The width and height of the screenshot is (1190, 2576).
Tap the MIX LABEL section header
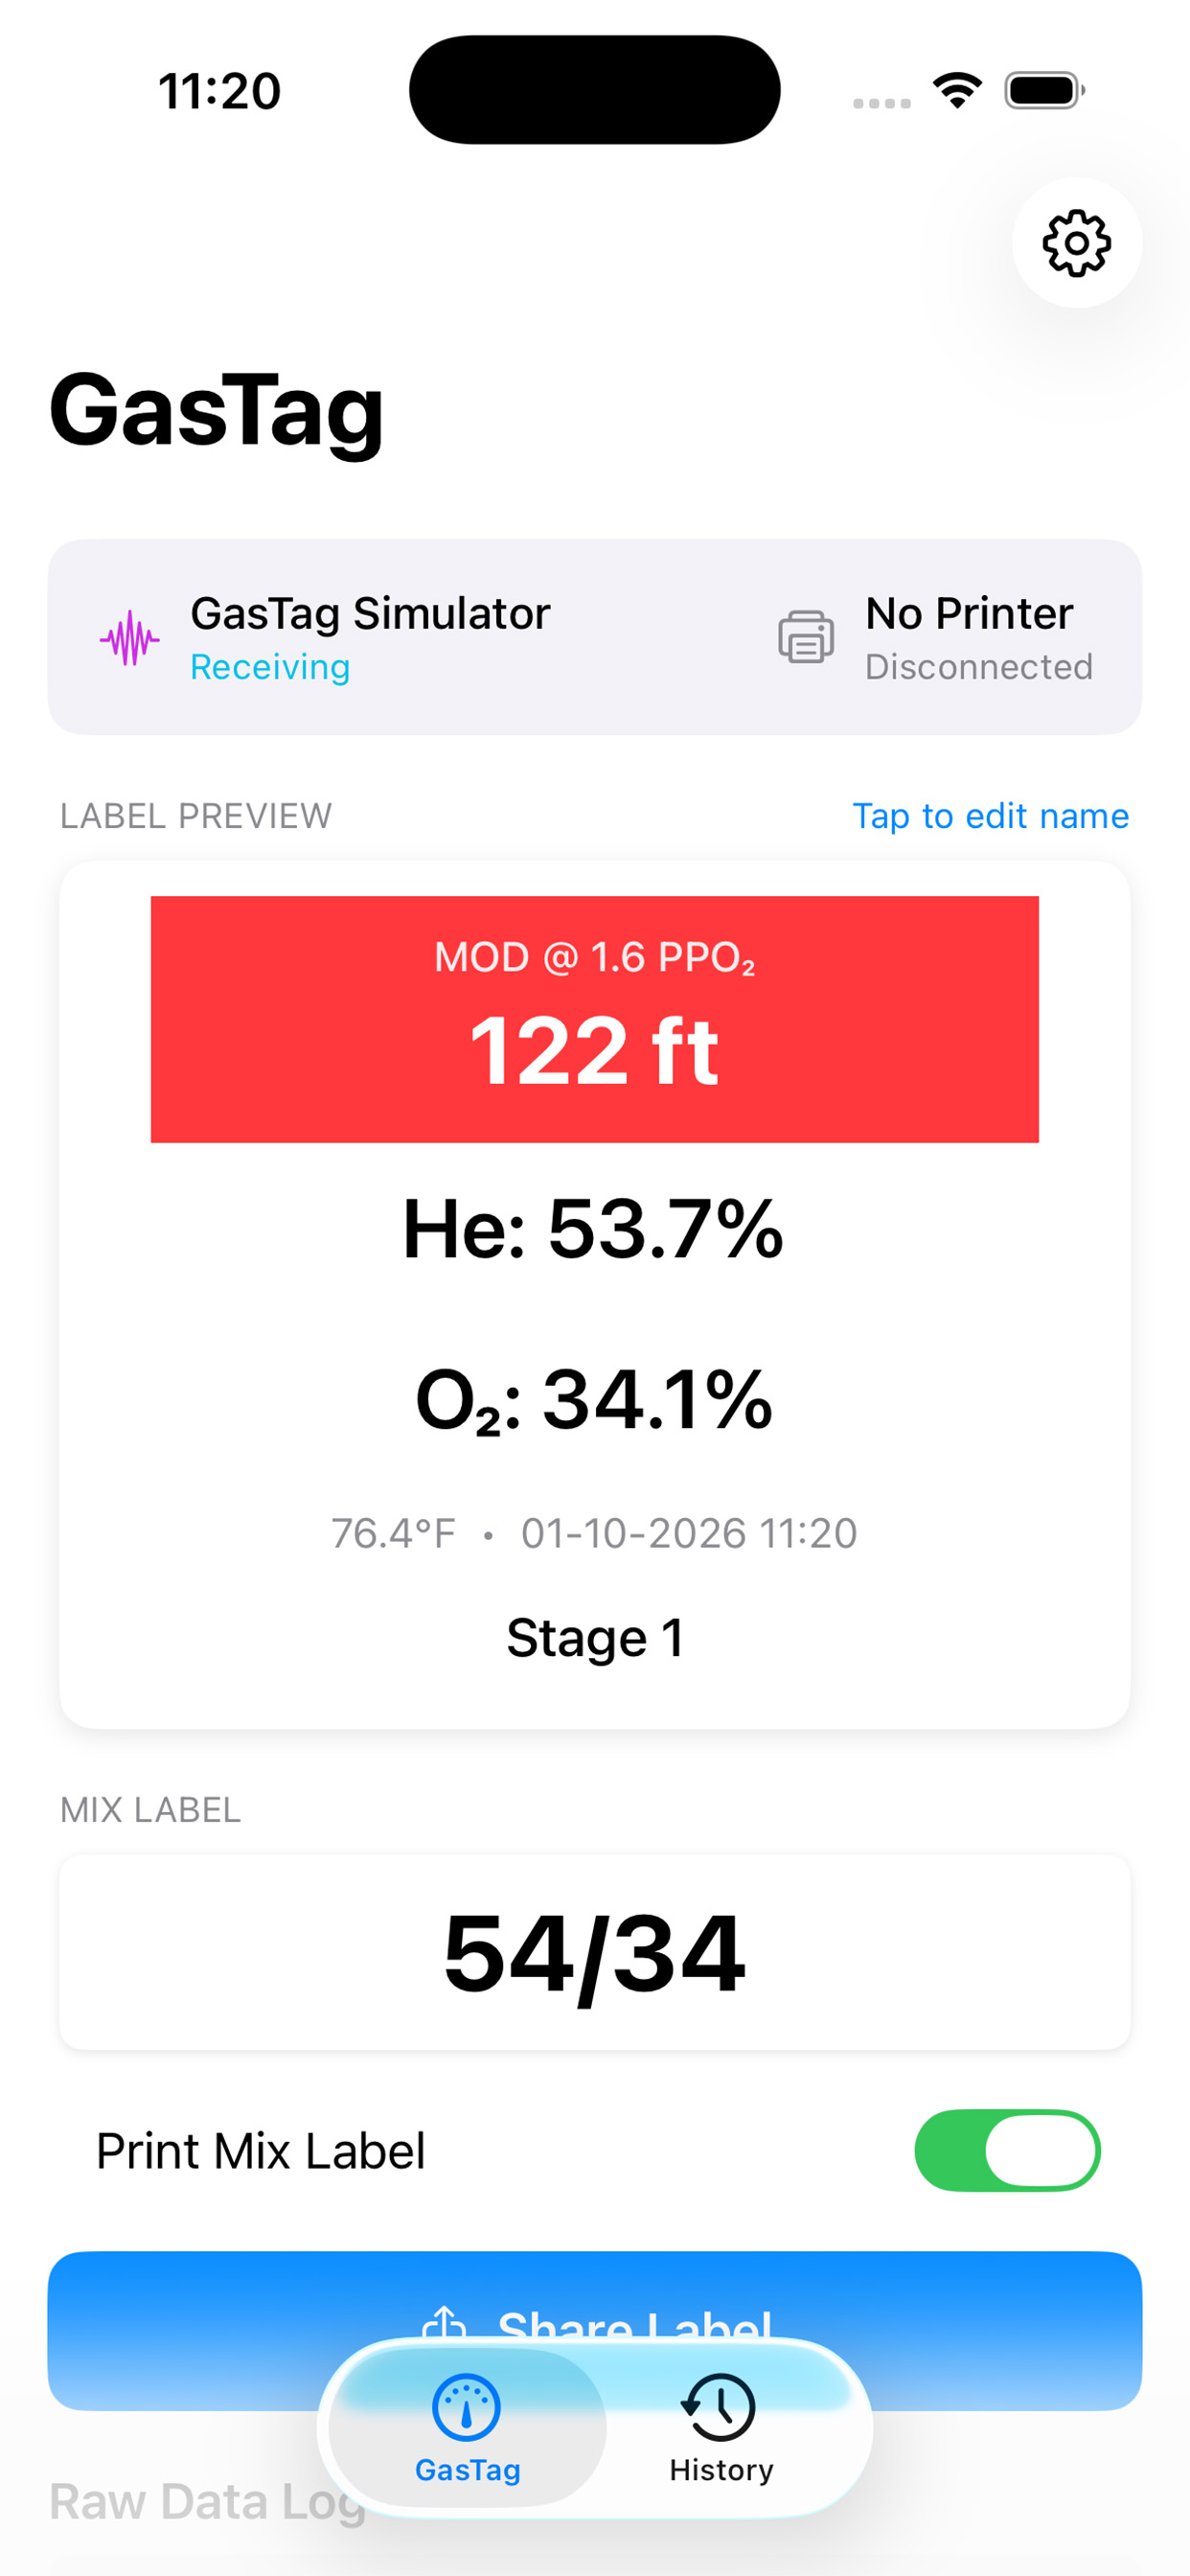click(x=149, y=1809)
